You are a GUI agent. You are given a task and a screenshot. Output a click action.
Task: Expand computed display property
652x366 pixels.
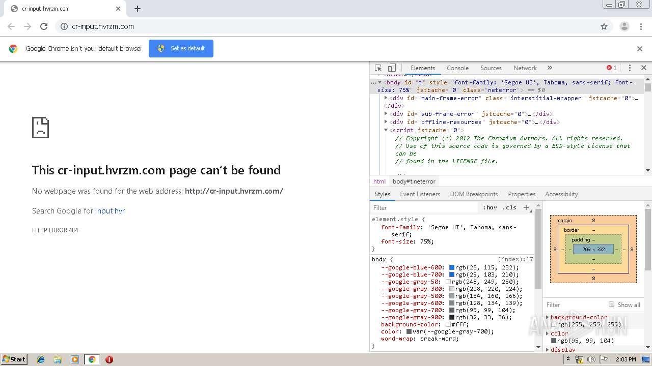coord(548,350)
